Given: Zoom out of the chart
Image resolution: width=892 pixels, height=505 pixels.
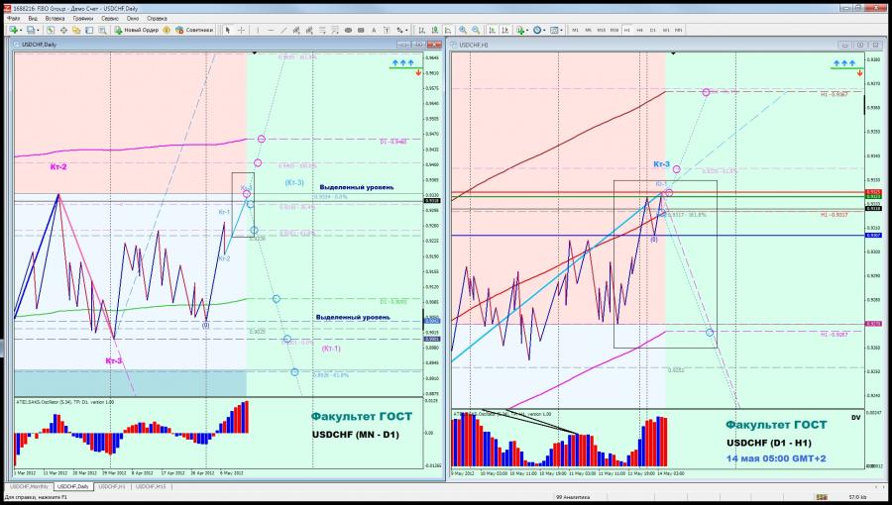Looking at the screenshot, I should 476,30.
